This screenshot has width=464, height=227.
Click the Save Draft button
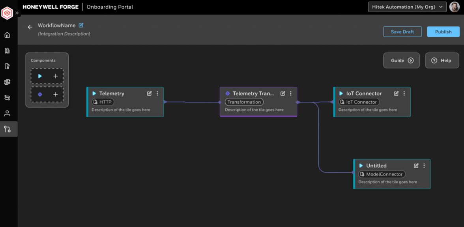402,32
